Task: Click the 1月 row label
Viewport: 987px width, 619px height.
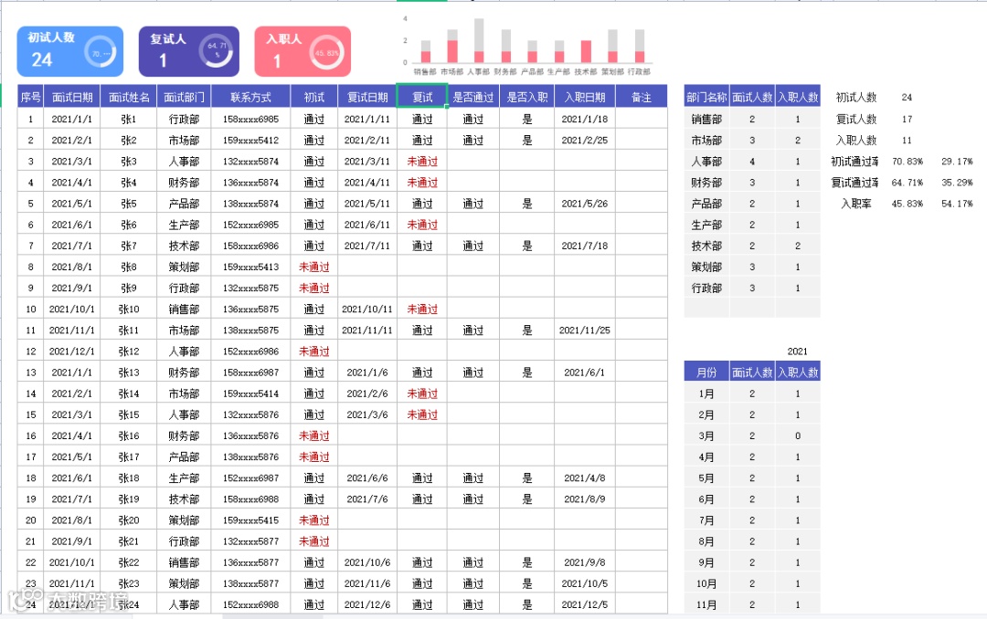Action: click(706, 393)
